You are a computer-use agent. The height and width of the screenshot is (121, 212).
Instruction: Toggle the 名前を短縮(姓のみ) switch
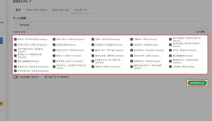[16, 77]
